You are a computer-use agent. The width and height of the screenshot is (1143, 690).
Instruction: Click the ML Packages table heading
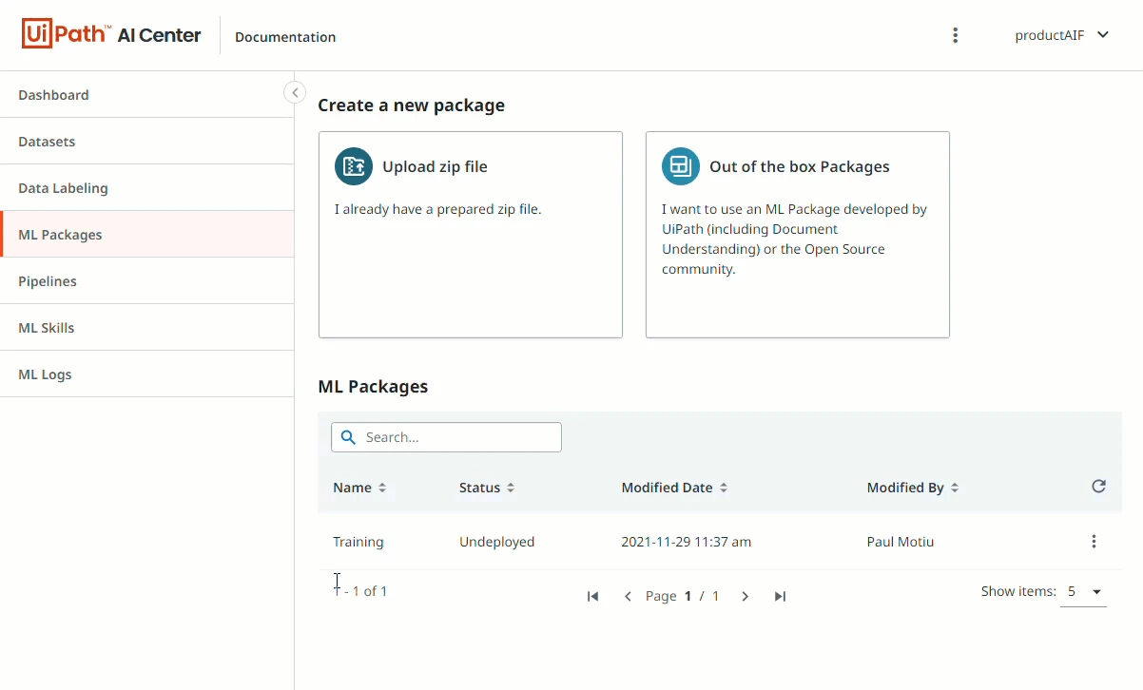[x=373, y=387]
